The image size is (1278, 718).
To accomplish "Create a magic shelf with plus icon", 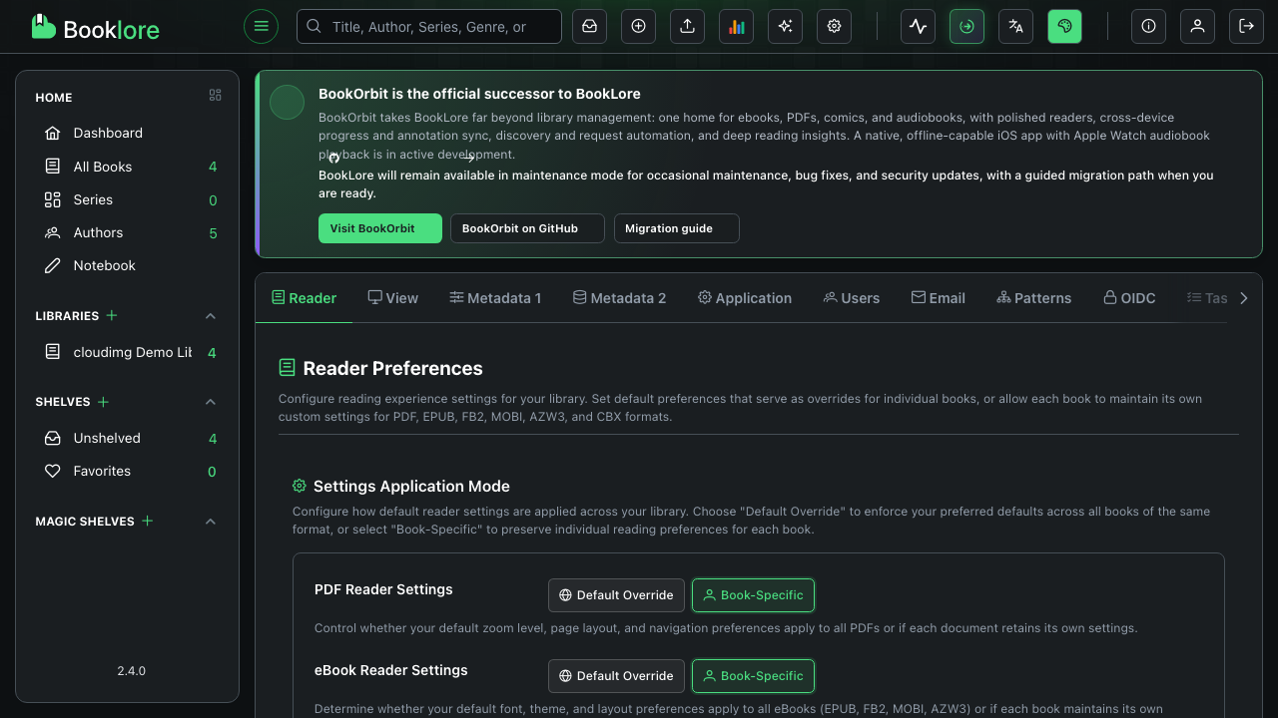I will [x=148, y=521].
